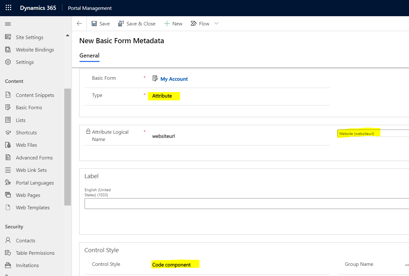Open Table Permissions under Security
The image size is (409, 276).
tap(35, 253)
